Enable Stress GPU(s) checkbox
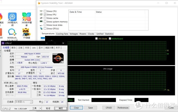Screen dimensions: 178x112 tap(45, 28)
